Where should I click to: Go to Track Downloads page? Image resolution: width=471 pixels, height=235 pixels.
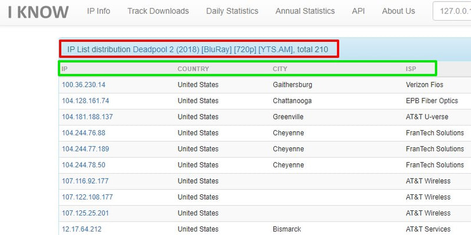tap(158, 11)
